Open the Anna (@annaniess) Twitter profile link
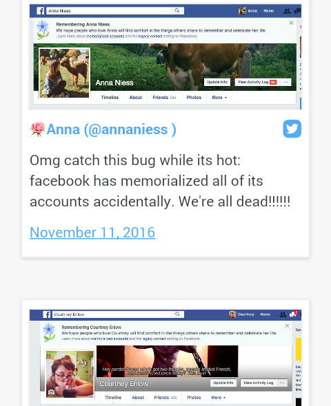This screenshot has width=331, height=406. (111, 129)
